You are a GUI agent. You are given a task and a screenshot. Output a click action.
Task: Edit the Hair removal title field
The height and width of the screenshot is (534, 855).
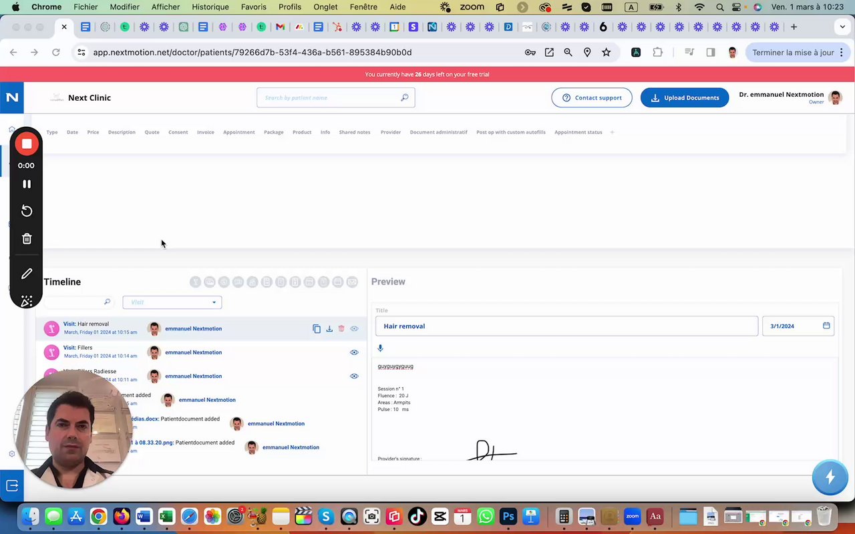click(x=566, y=326)
